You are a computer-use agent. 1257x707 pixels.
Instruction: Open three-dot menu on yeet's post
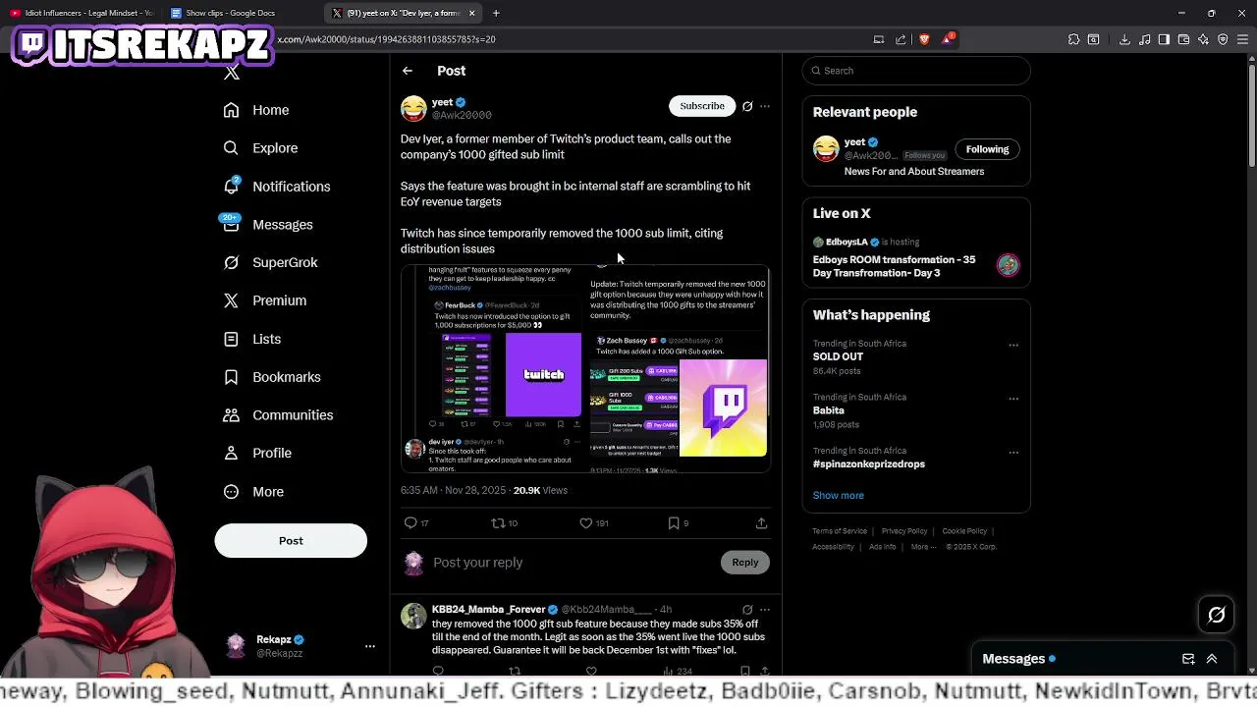765,106
